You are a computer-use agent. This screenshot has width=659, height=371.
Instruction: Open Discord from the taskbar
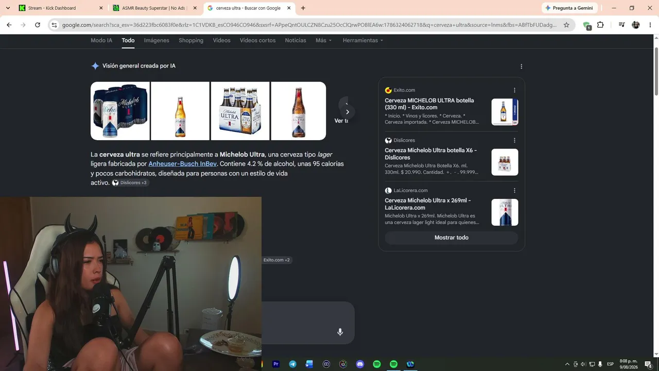click(x=360, y=364)
